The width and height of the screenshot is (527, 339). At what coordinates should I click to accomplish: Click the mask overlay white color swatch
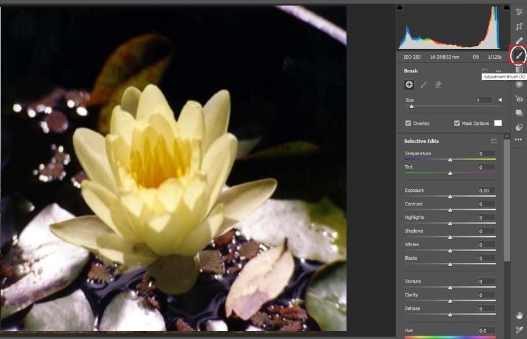497,123
